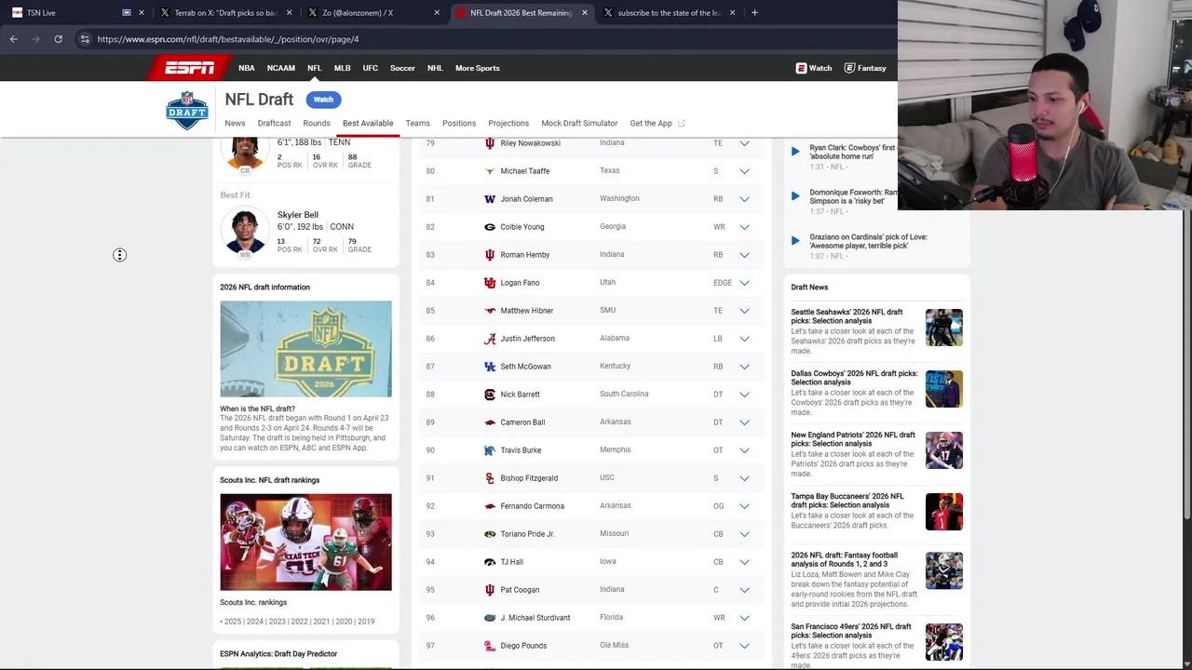Open the Rounds tab
Viewport: 1192px width, 670px height.
pyautogui.click(x=317, y=123)
